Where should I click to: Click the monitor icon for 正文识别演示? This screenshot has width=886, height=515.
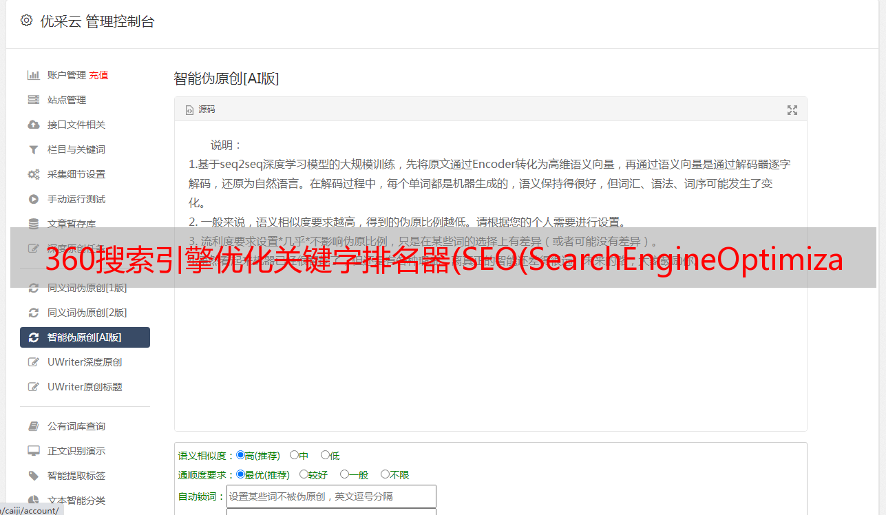(33, 451)
